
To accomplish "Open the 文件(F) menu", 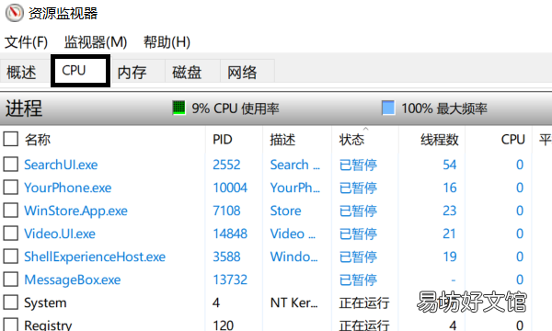I will tap(26, 42).
